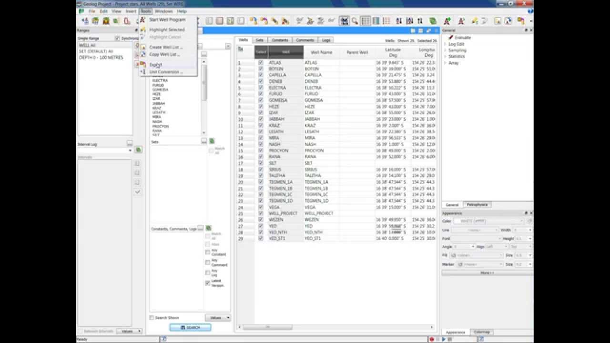Toggle the Latest Version checkbox
Viewport: 610px width, 343px height.
(x=207, y=282)
